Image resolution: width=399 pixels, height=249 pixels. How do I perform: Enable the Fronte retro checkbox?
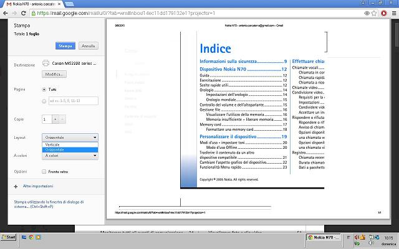tap(44, 171)
